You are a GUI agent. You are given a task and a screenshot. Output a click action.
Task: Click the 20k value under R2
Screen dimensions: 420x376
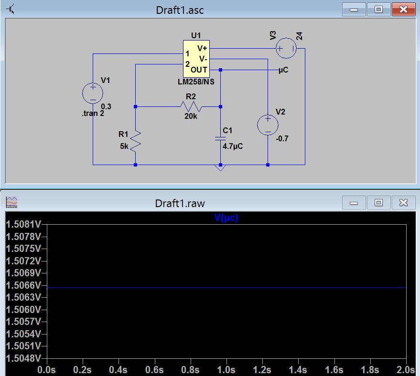(191, 115)
